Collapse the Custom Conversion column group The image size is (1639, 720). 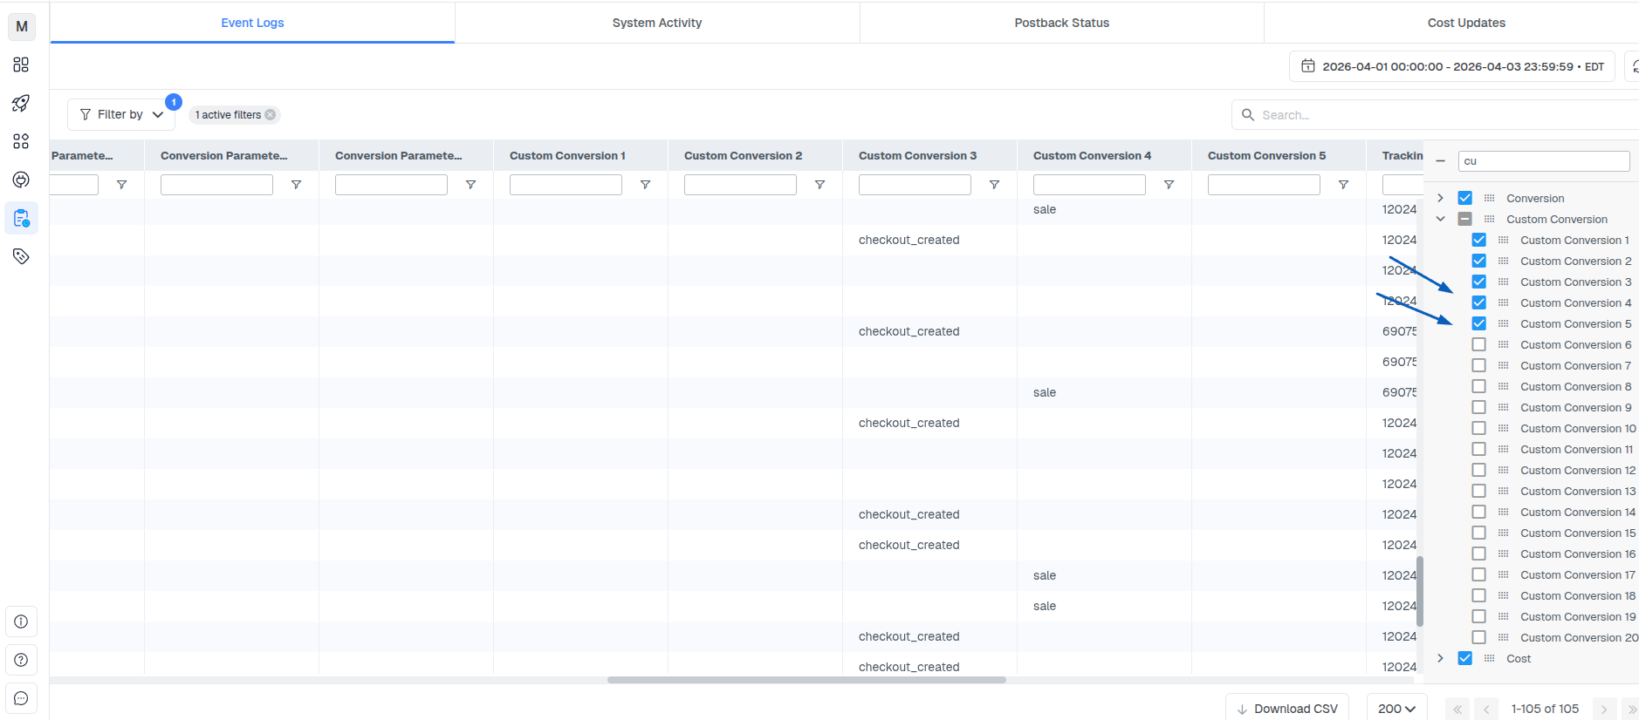1440,219
